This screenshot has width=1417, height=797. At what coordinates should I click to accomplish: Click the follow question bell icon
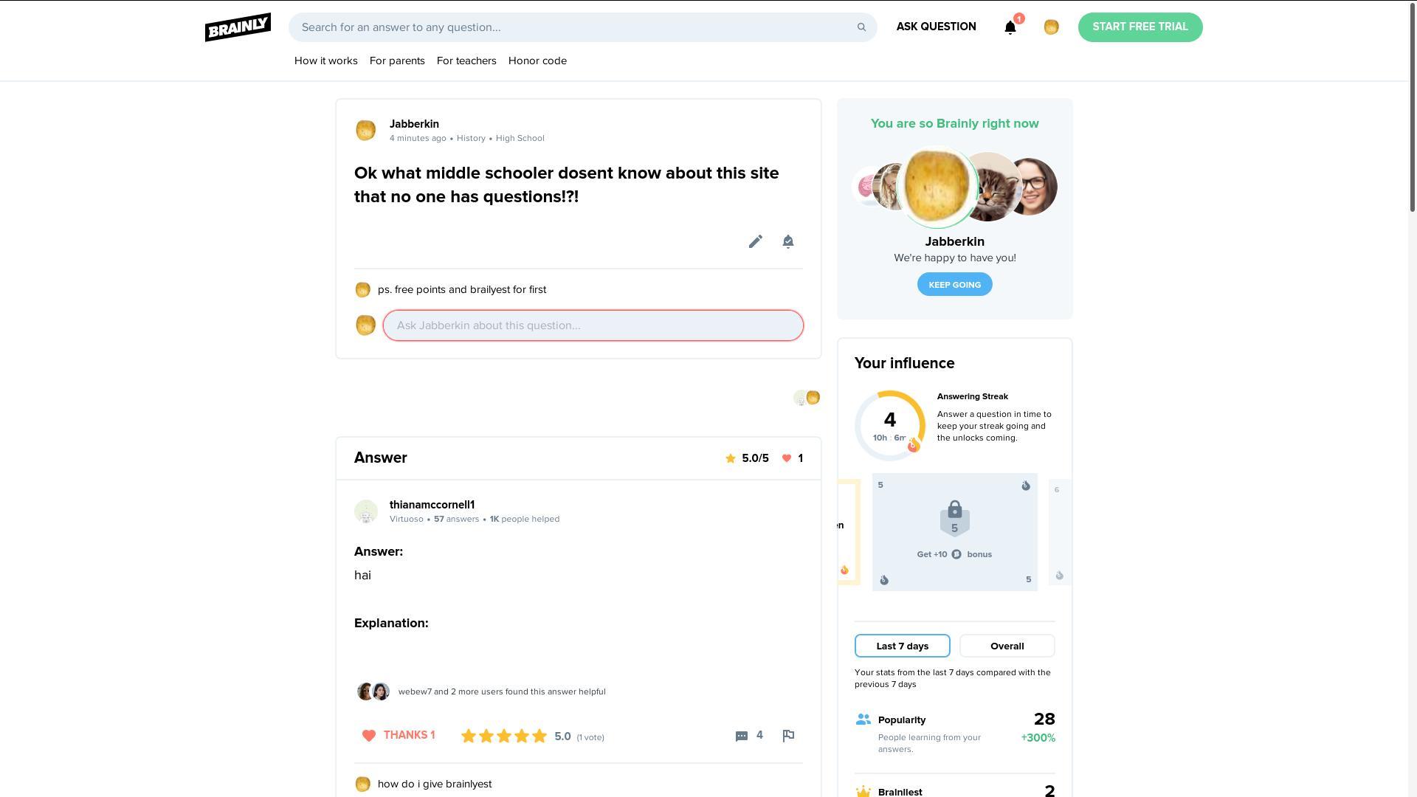point(787,241)
